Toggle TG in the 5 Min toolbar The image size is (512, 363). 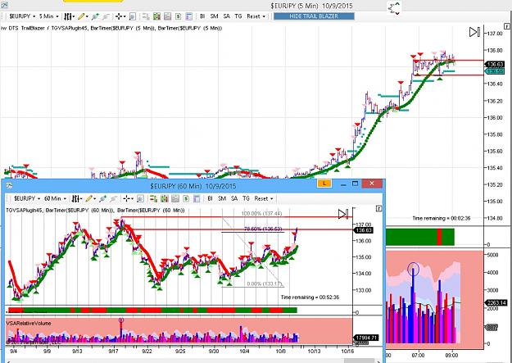[x=238, y=16]
